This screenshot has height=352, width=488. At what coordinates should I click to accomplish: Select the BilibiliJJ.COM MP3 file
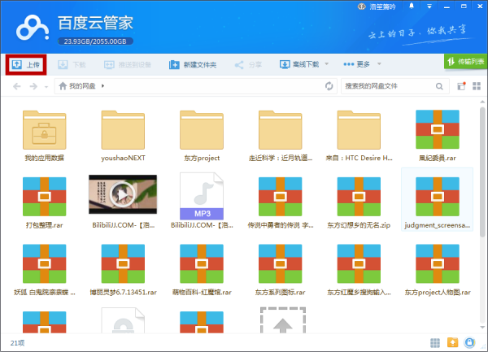pyautogui.click(x=202, y=201)
